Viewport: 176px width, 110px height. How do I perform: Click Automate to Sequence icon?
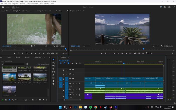pos(33,100)
